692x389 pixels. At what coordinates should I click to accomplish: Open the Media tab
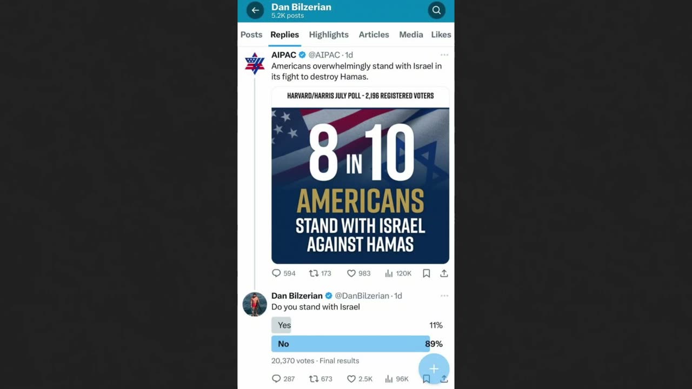[411, 35]
